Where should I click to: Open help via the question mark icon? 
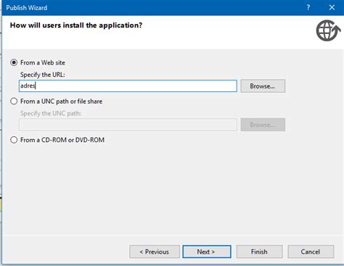[x=308, y=7]
